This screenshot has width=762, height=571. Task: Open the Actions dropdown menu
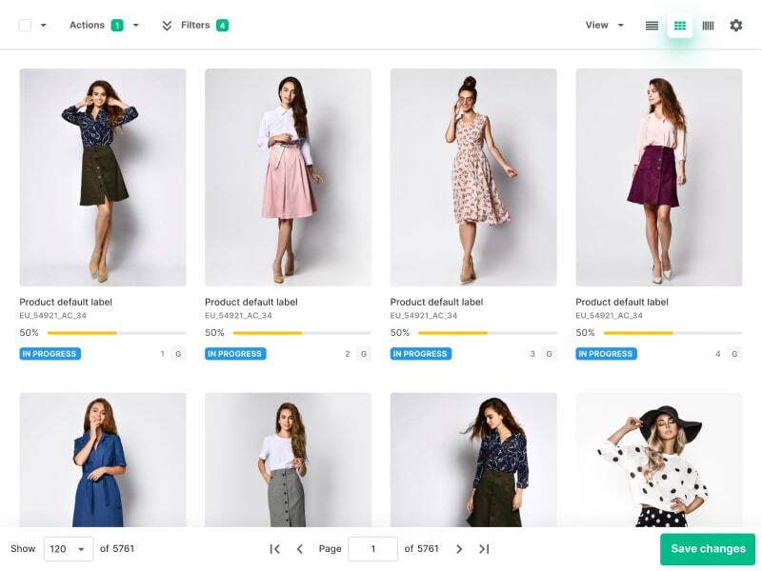[x=104, y=26]
